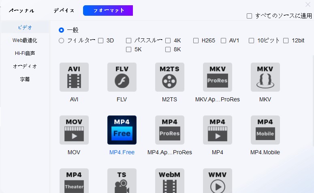The image size is (314, 193).
Task: Pick the WebM format icon
Action: tap(170, 180)
